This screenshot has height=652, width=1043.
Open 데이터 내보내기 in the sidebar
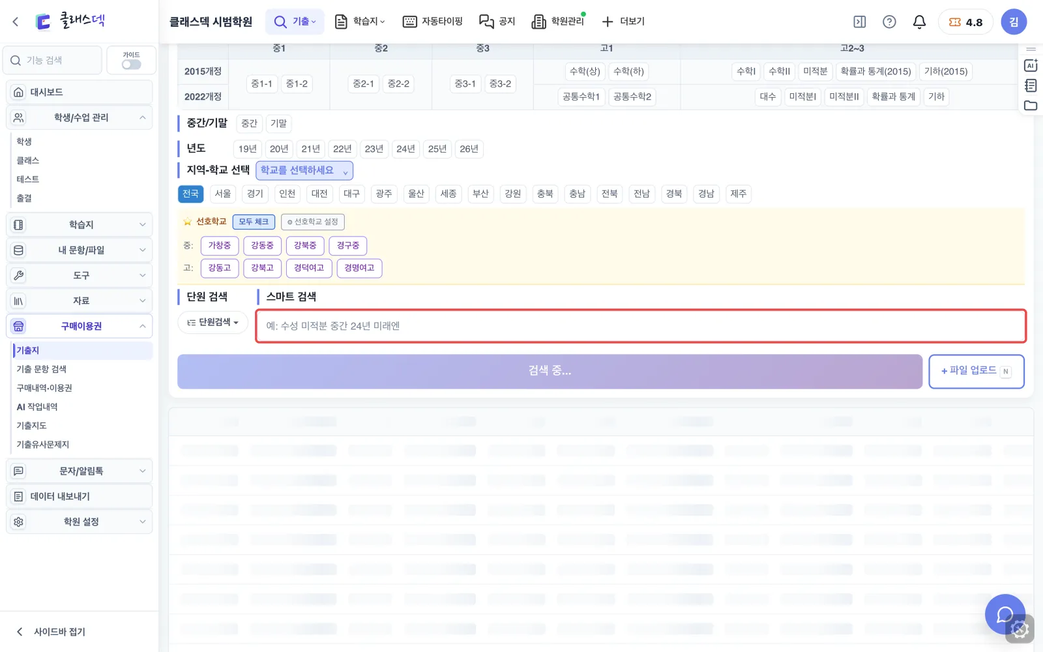pos(80,496)
